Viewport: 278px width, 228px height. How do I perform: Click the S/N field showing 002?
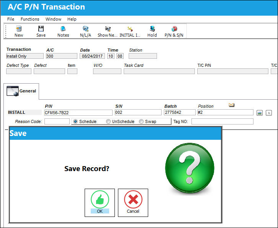click(x=138, y=112)
